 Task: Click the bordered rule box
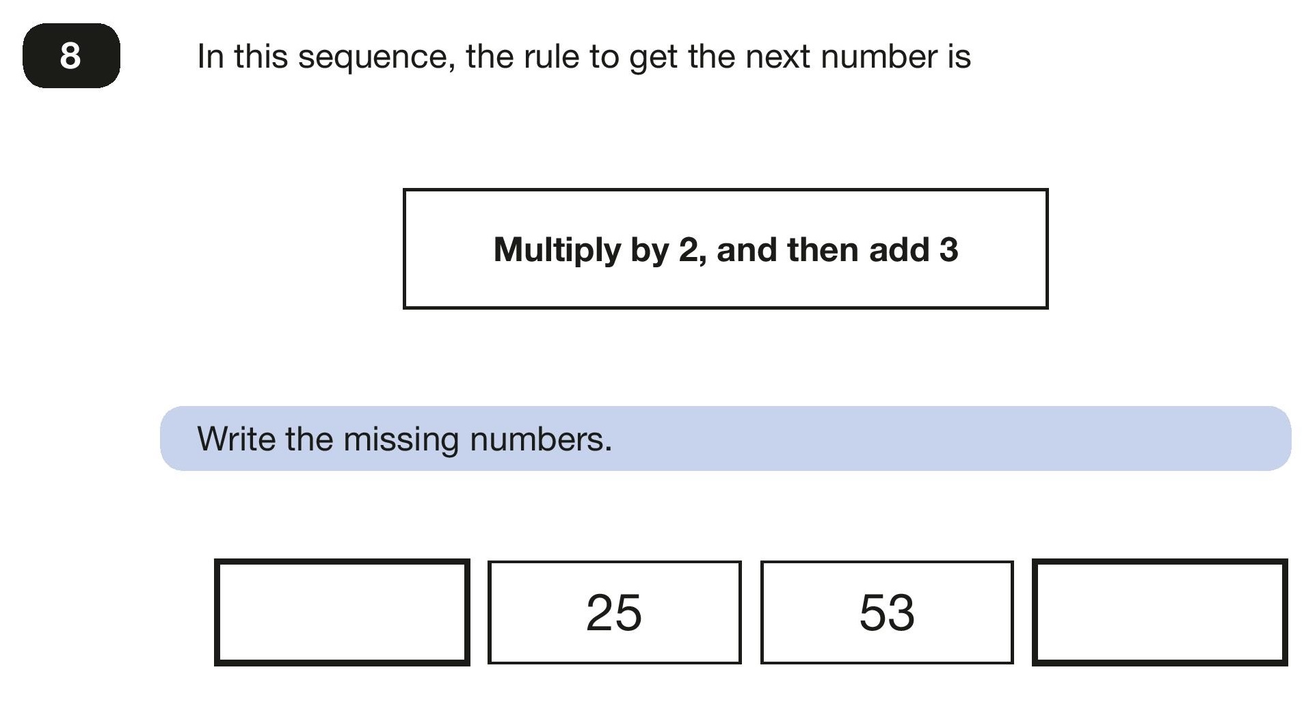click(726, 249)
